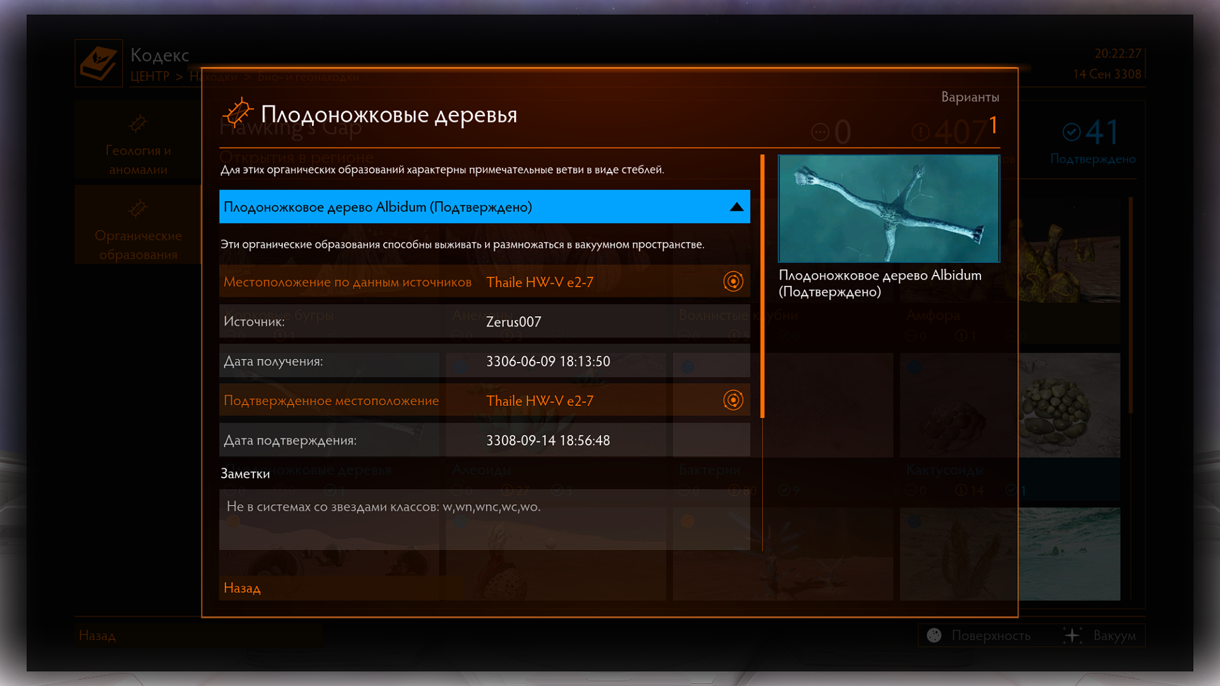Click the star icon on Вакуум filter
Image resolution: width=1220 pixels, height=686 pixels.
click(x=1073, y=635)
